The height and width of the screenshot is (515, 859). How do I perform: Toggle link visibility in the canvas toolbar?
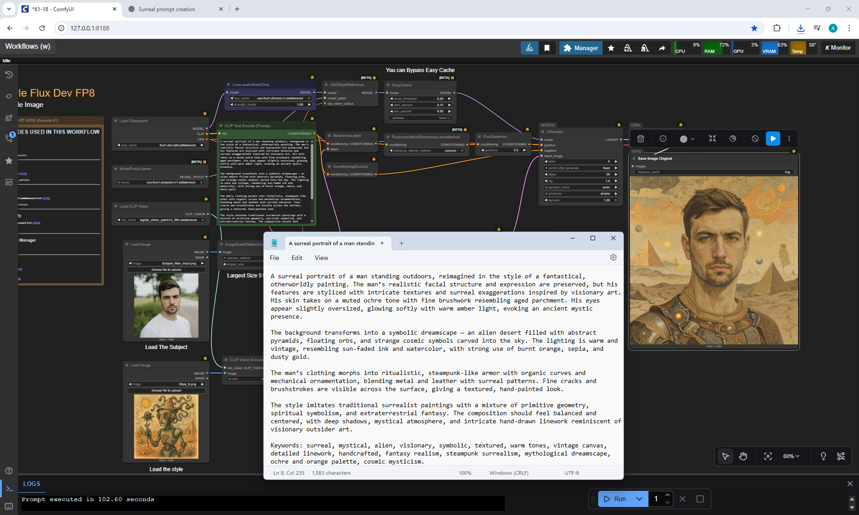point(841,456)
